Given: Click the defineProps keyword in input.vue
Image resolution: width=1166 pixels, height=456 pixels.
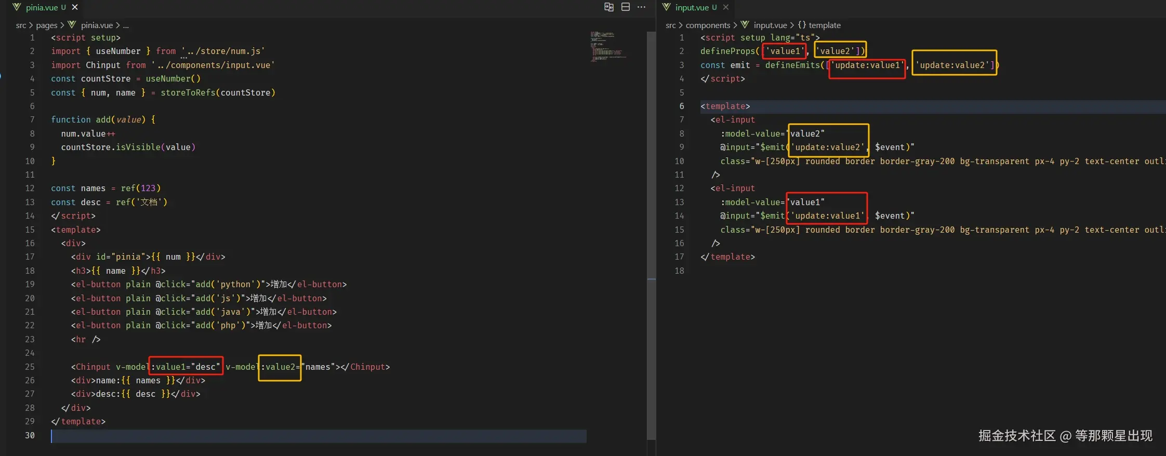Looking at the screenshot, I should tap(727, 51).
